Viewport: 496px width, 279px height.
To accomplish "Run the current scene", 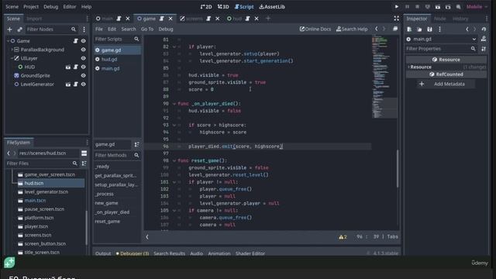I will (x=438, y=7).
